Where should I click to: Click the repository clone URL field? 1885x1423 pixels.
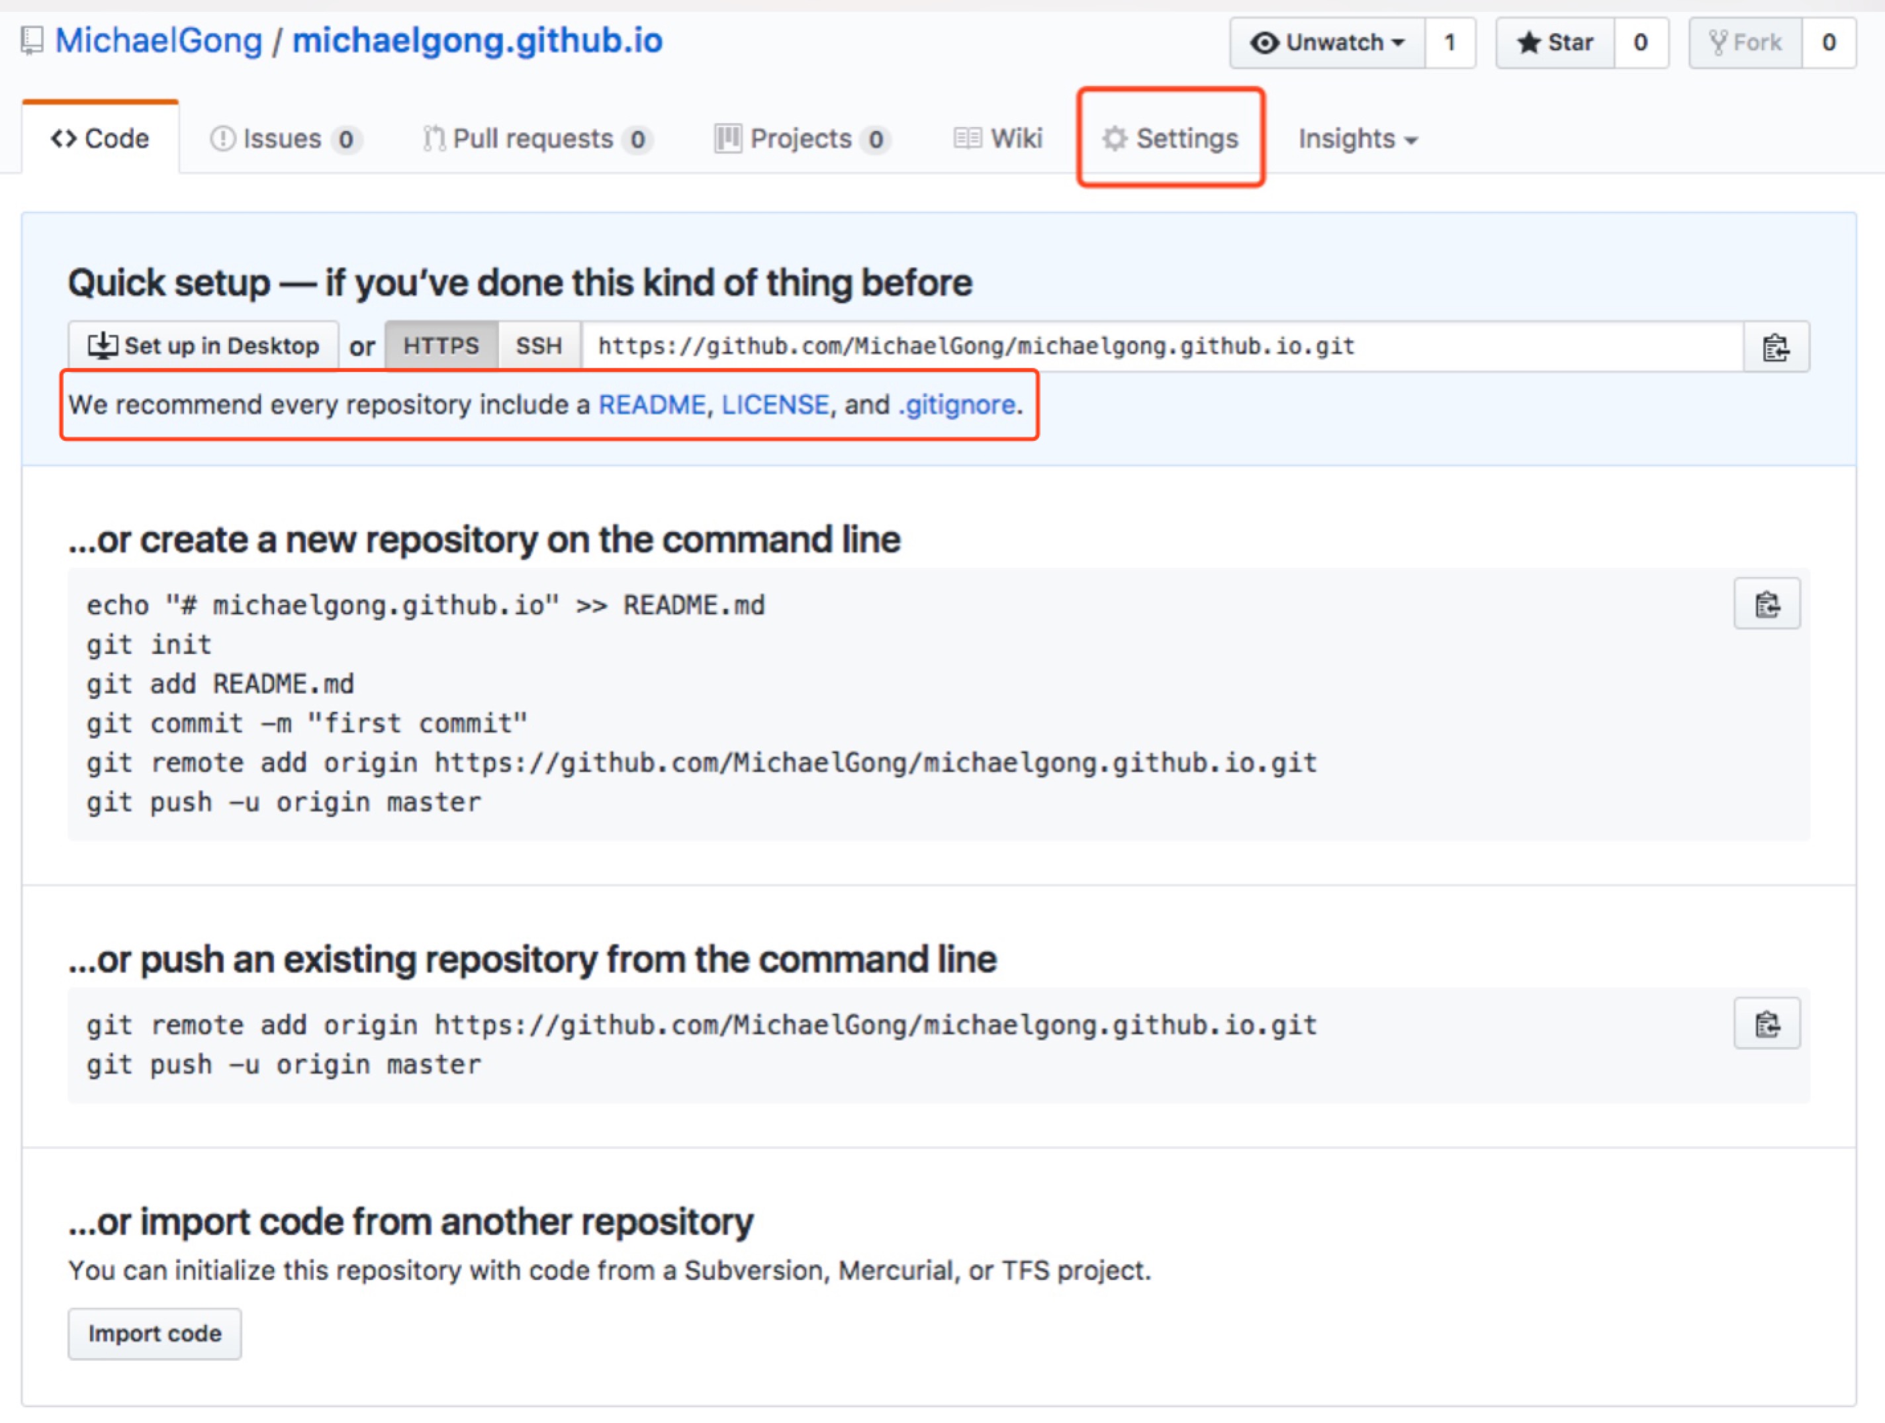click(1162, 346)
